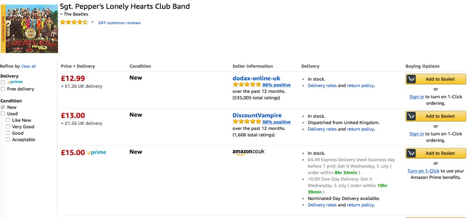Open the dodax-online-uk seller page
The image size is (469, 218).
256,78
